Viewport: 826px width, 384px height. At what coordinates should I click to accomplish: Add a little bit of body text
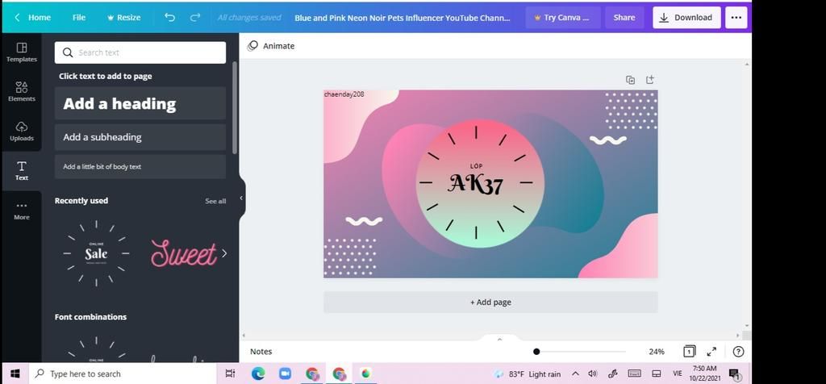pos(140,166)
